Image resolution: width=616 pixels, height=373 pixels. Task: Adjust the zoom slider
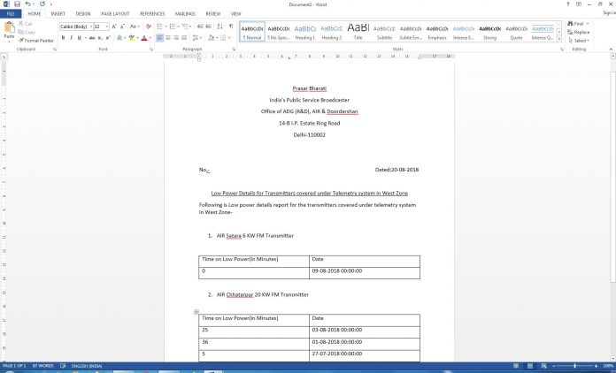point(574,366)
